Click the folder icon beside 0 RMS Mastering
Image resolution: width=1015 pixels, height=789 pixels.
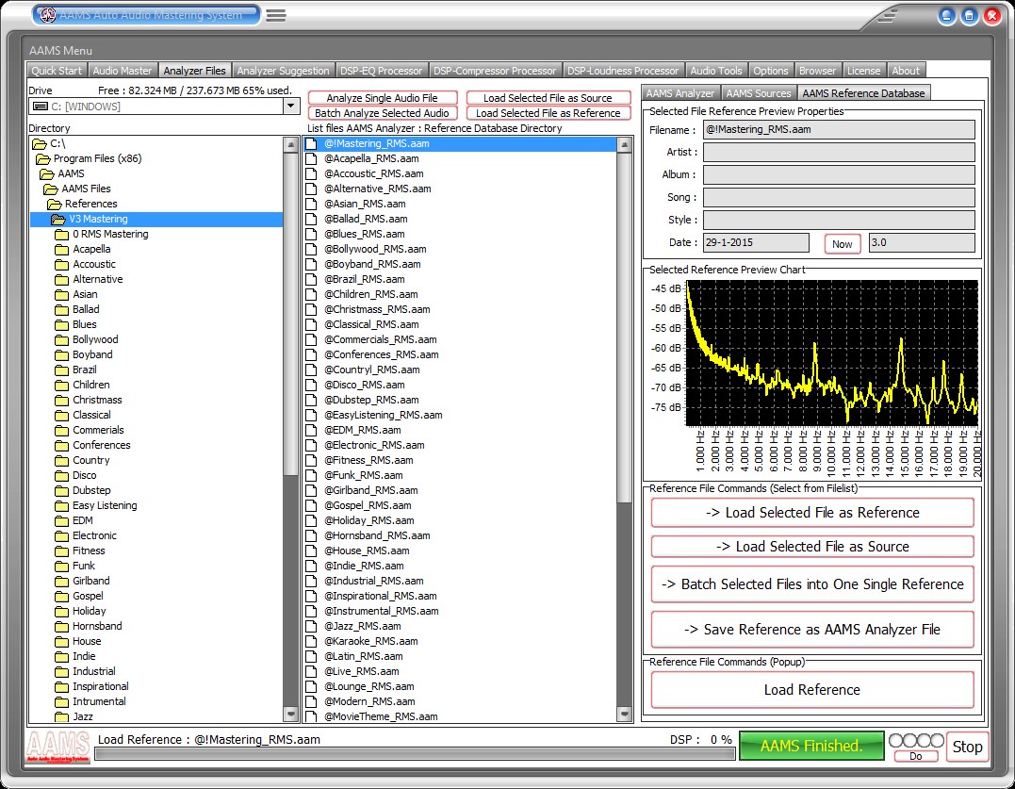(x=61, y=235)
